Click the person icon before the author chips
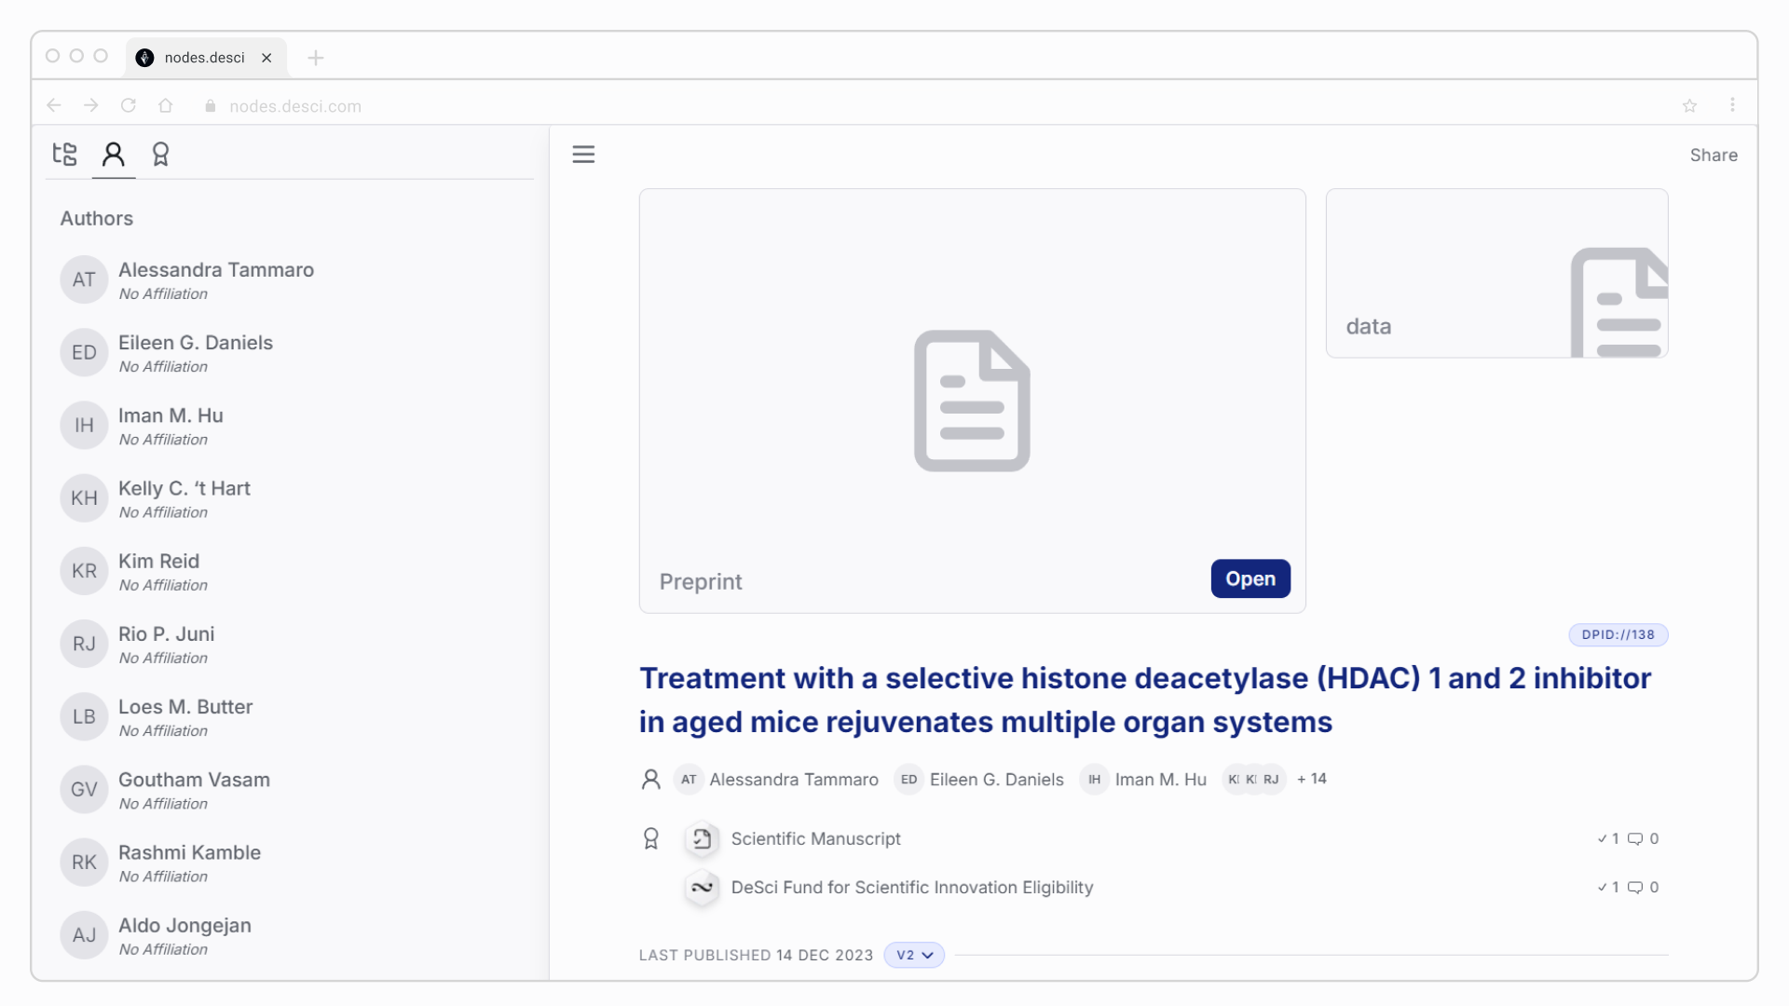Viewport: 1789px width, 1006px height. click(x=650, y=780)
